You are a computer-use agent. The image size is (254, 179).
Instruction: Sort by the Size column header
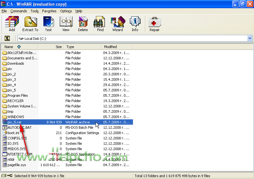(51, 47)
